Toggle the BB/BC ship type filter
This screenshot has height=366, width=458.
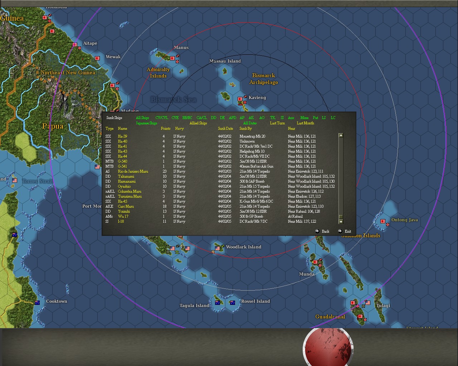(187, 118)
